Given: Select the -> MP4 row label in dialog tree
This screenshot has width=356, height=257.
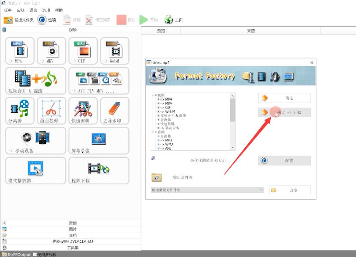Looking at the screenshot, I should point(166,99).
